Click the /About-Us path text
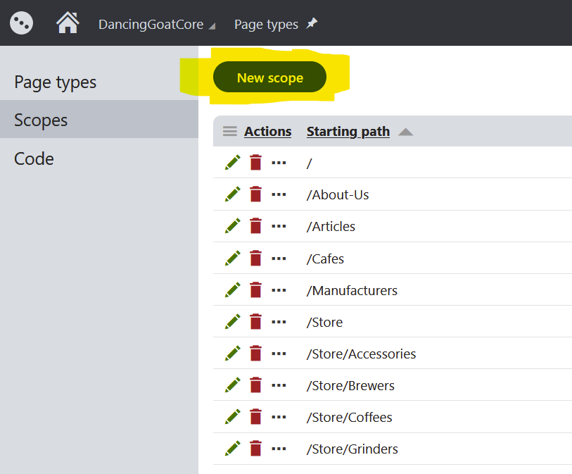 (x=338, y=195)
